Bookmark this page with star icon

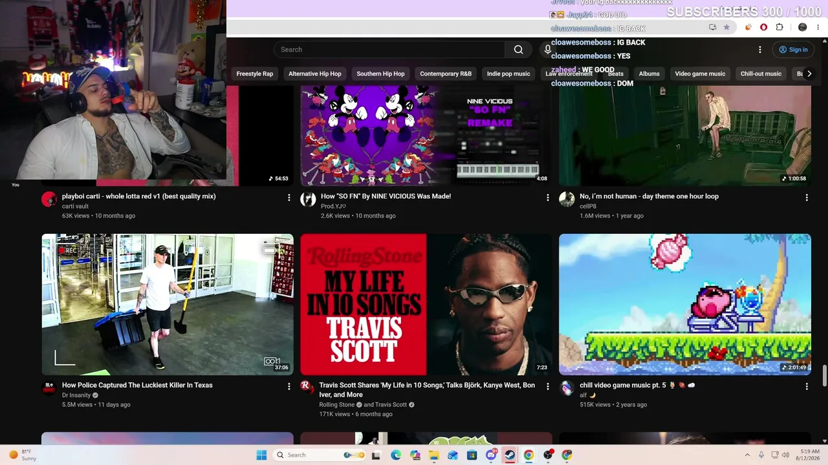coord(726,27)
